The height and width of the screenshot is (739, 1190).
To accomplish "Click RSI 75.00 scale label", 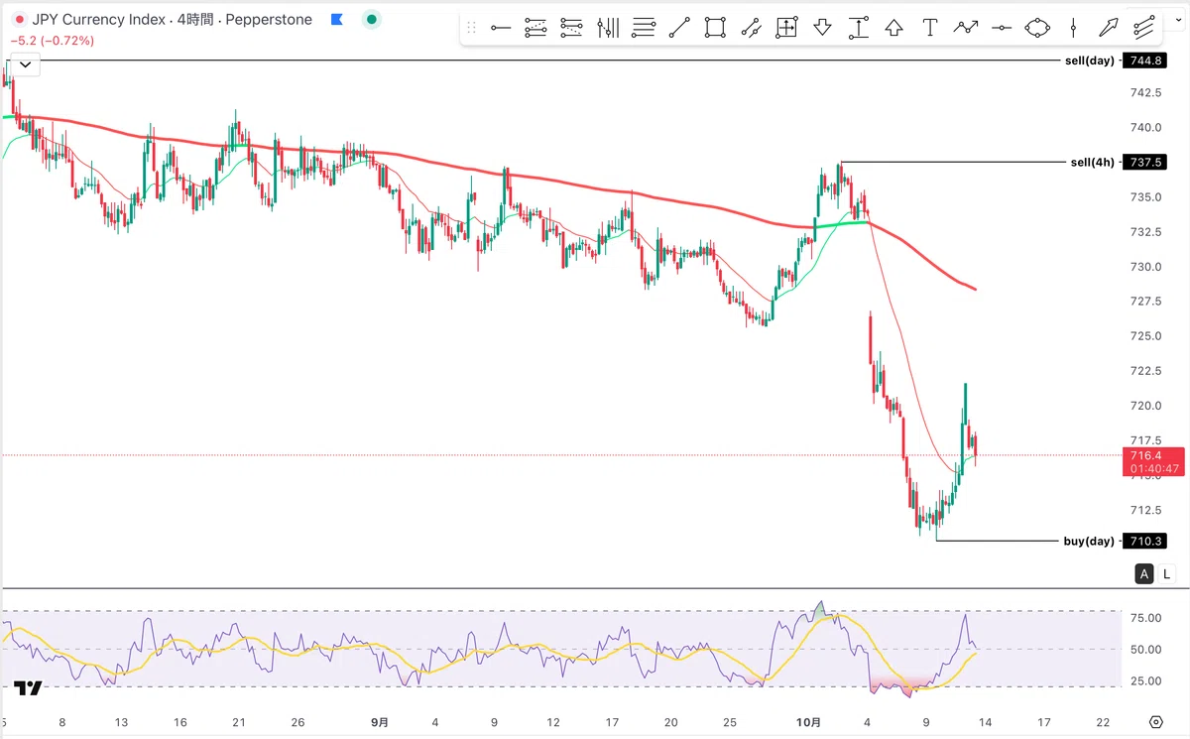I will 1145,618.
